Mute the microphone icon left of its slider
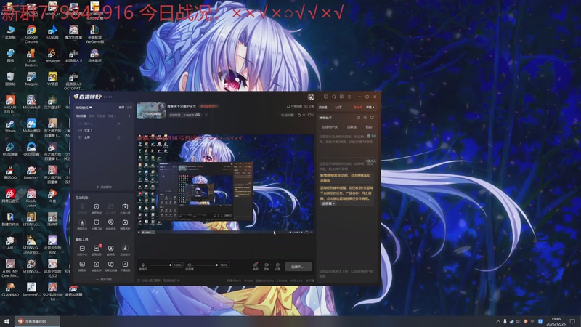581x327 pixels. click(x=143, y=265)
